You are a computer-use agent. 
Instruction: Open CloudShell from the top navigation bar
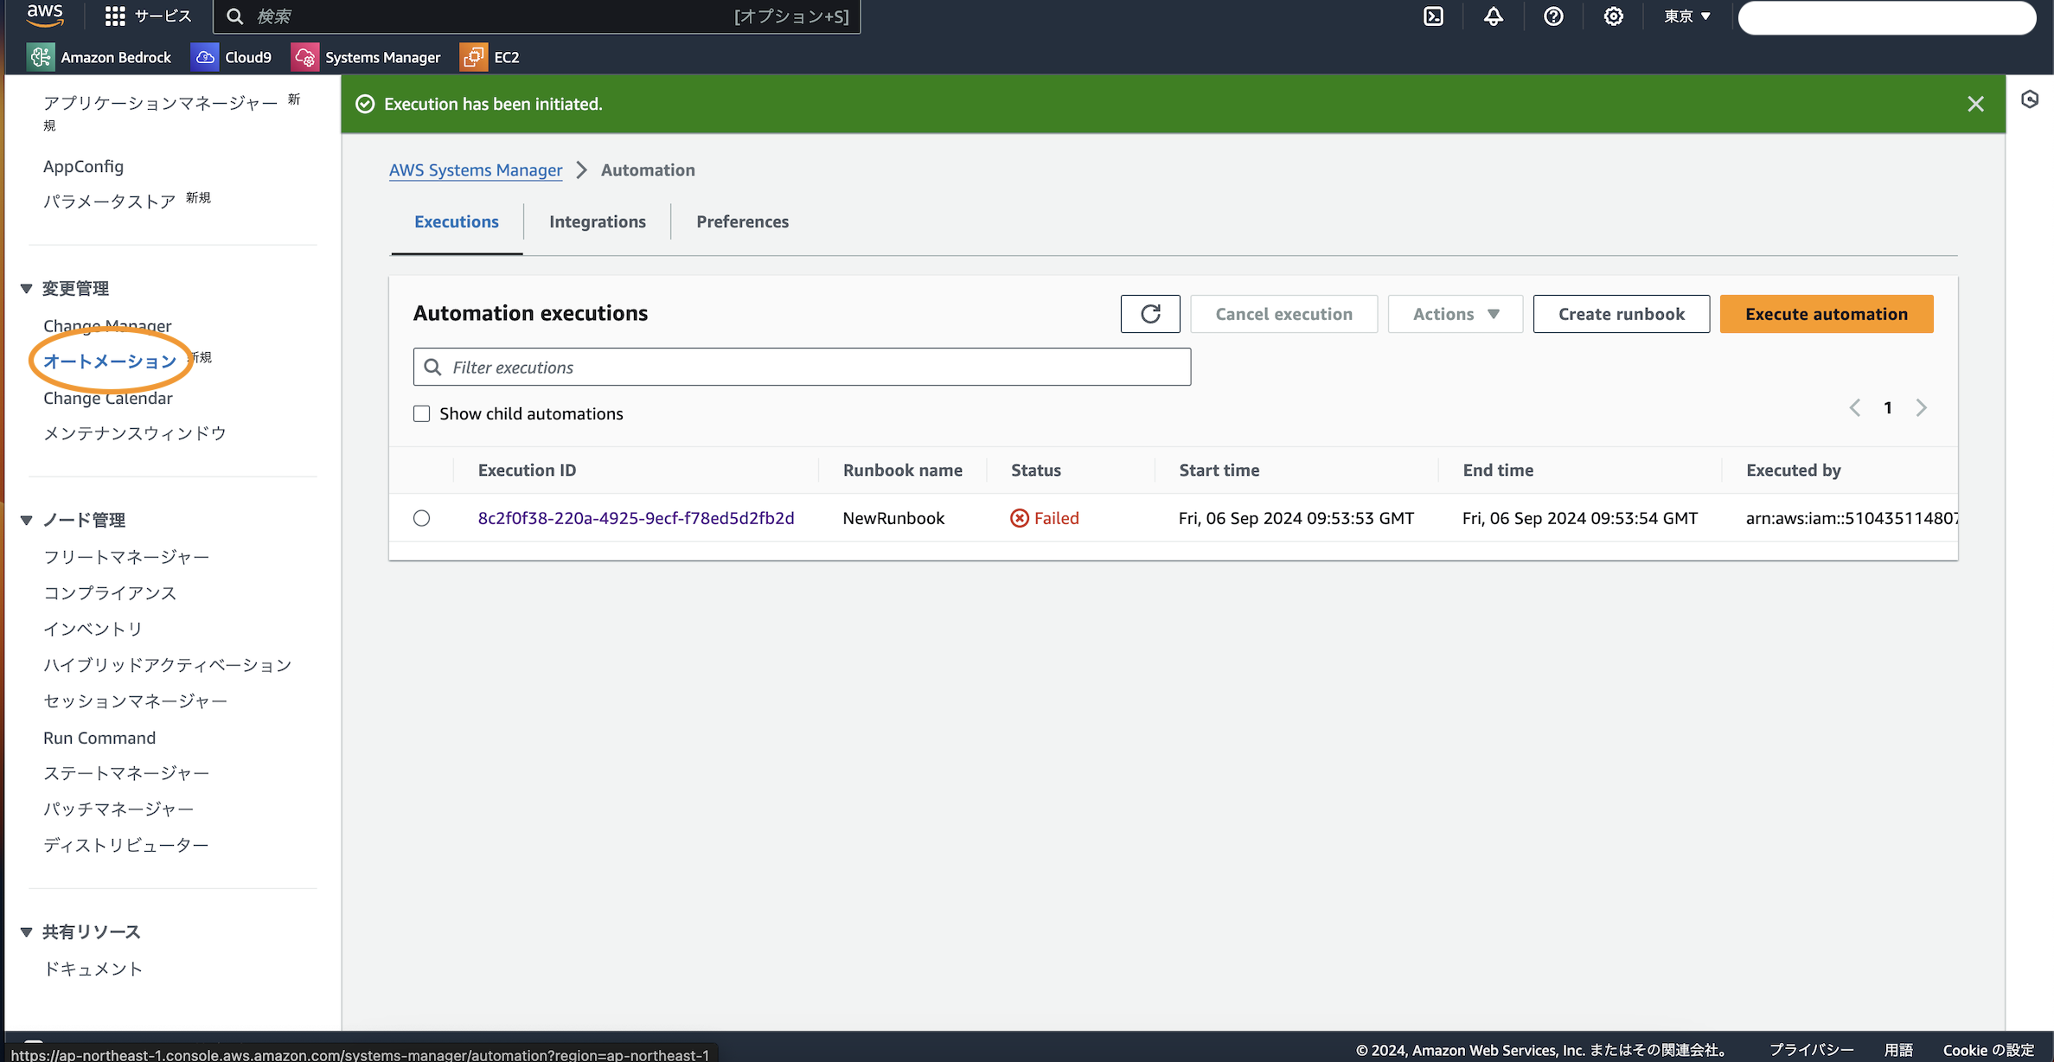tap(1433, 16)
